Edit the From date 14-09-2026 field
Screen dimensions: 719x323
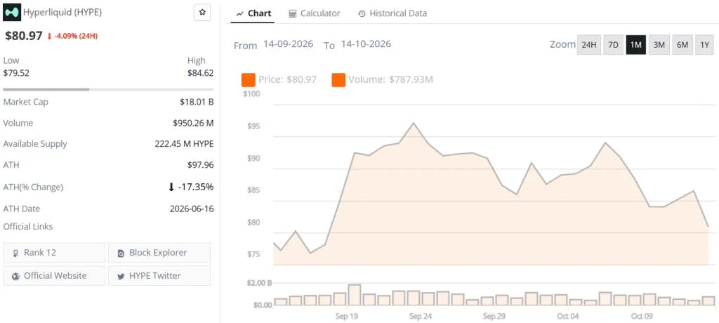288,44
